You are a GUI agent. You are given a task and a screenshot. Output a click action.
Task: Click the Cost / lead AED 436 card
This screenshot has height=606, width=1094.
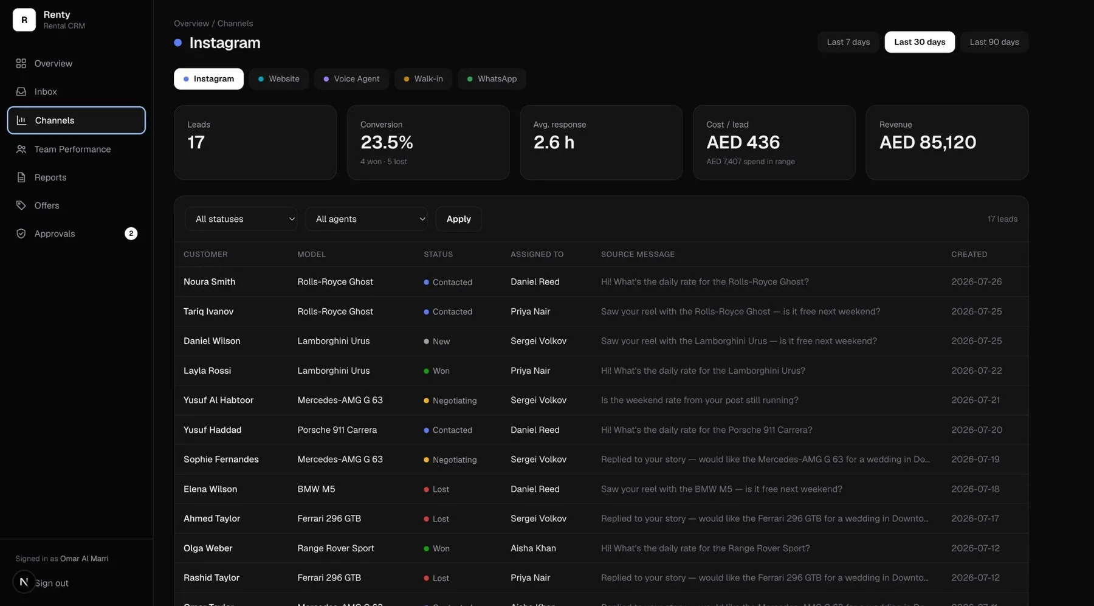[774, 142]
